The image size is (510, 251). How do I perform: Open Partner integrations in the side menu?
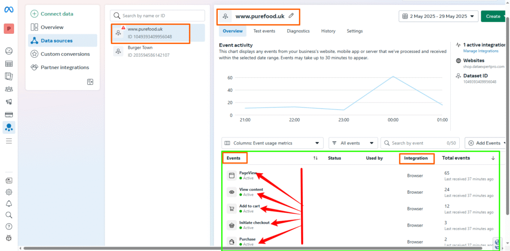point(62,67)
